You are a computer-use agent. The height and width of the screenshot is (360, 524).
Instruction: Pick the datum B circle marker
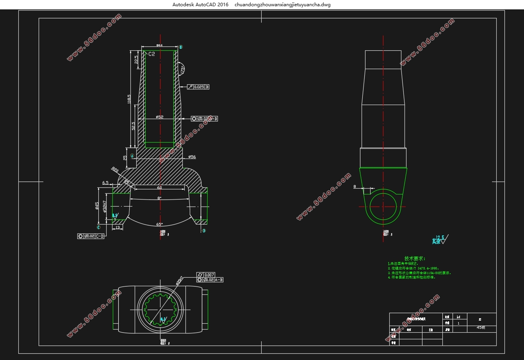(180, 47)
